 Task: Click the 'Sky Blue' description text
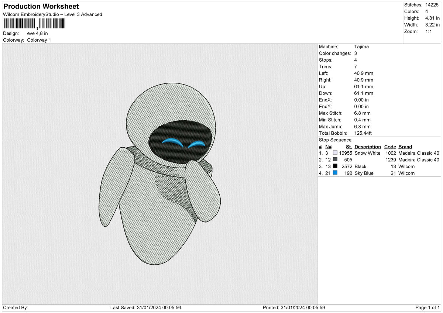364,173
